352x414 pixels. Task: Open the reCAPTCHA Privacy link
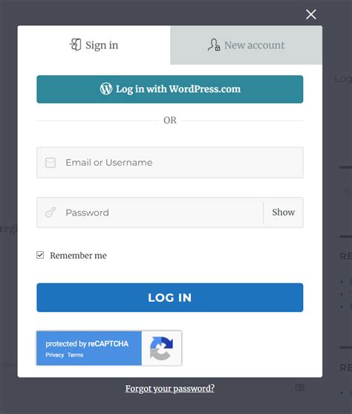tap(55, 355)
